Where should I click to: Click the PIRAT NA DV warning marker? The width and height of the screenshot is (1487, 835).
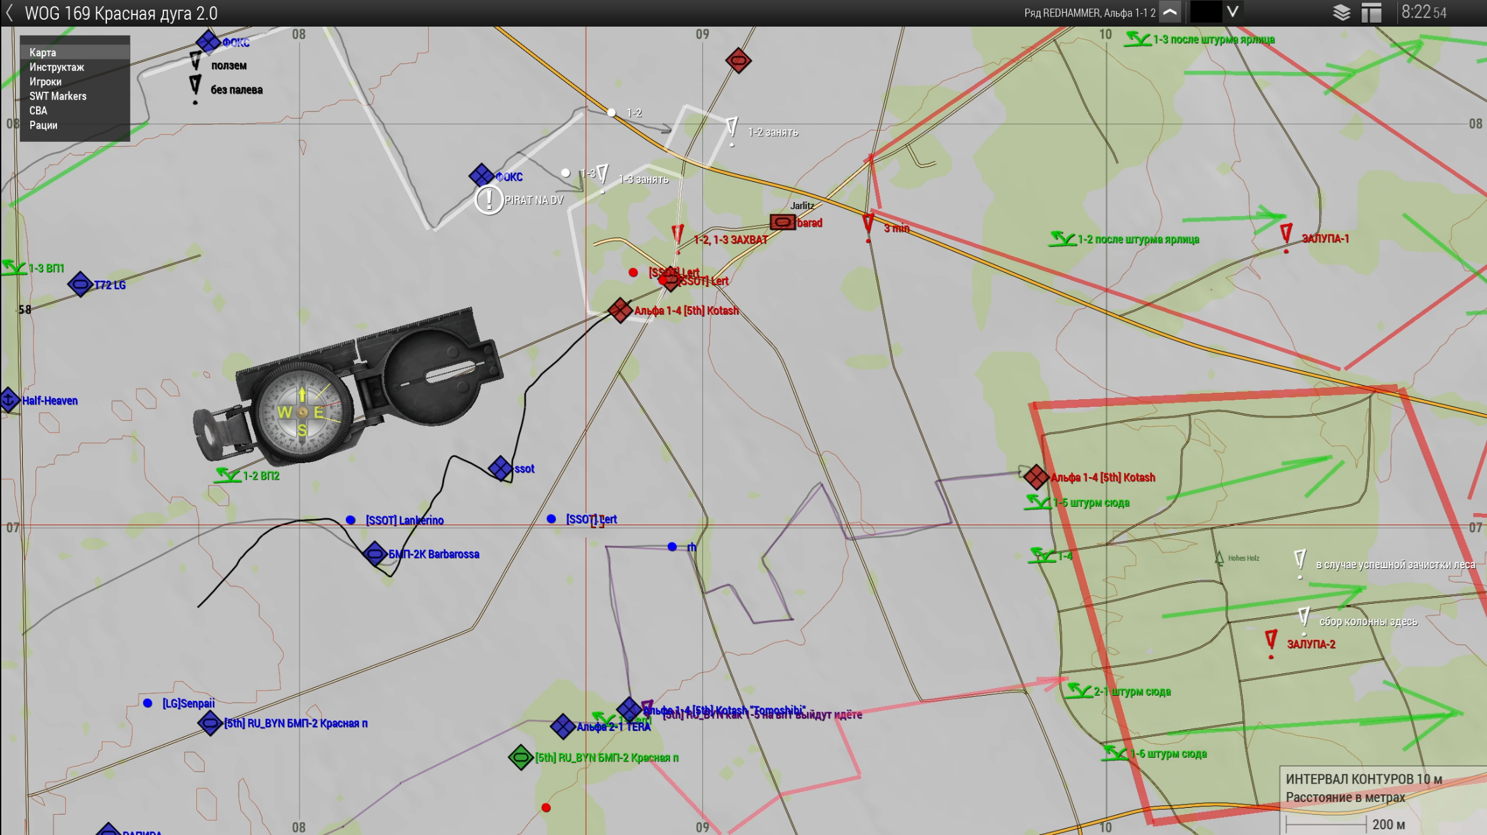489,200
